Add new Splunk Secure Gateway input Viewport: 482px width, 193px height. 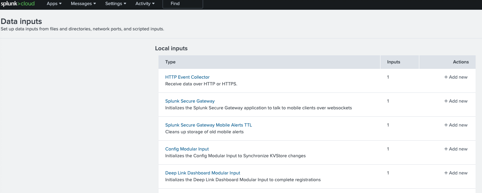(456, 101)
